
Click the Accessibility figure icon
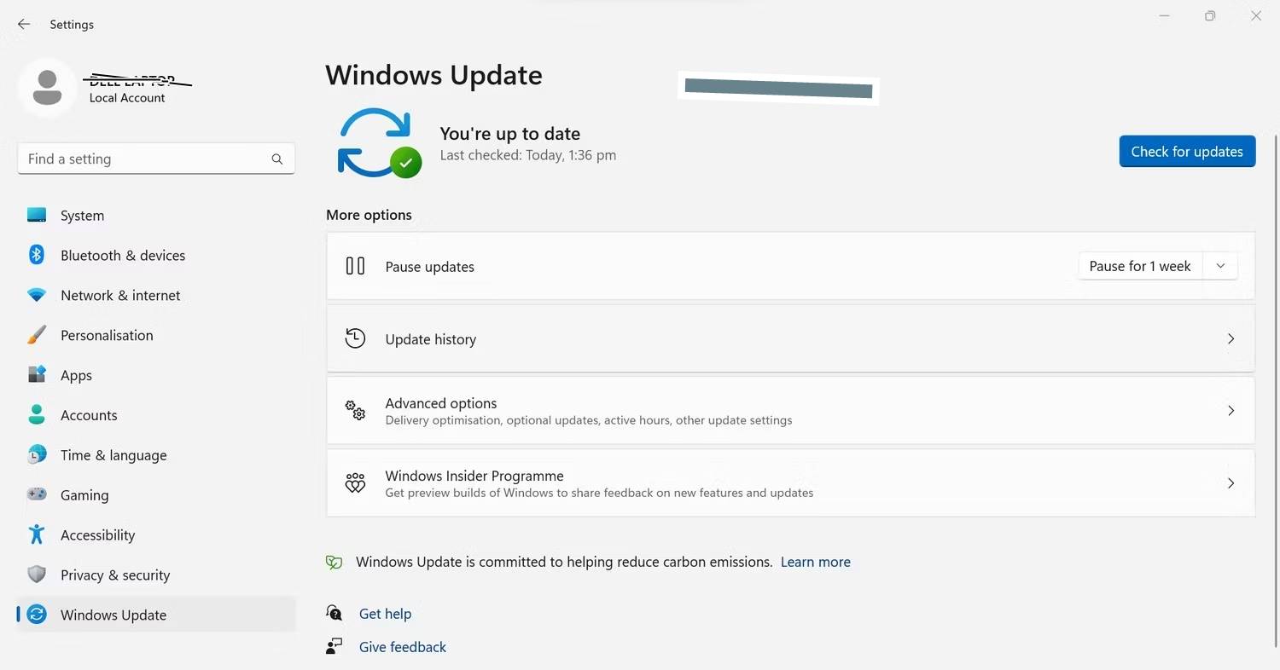(37, 534)
